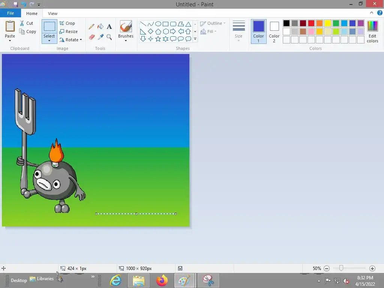Open Customize Quick Access Toolbar dropdown
The height and width of the screenshot is (288, 384).
click(x=39, y=4)
